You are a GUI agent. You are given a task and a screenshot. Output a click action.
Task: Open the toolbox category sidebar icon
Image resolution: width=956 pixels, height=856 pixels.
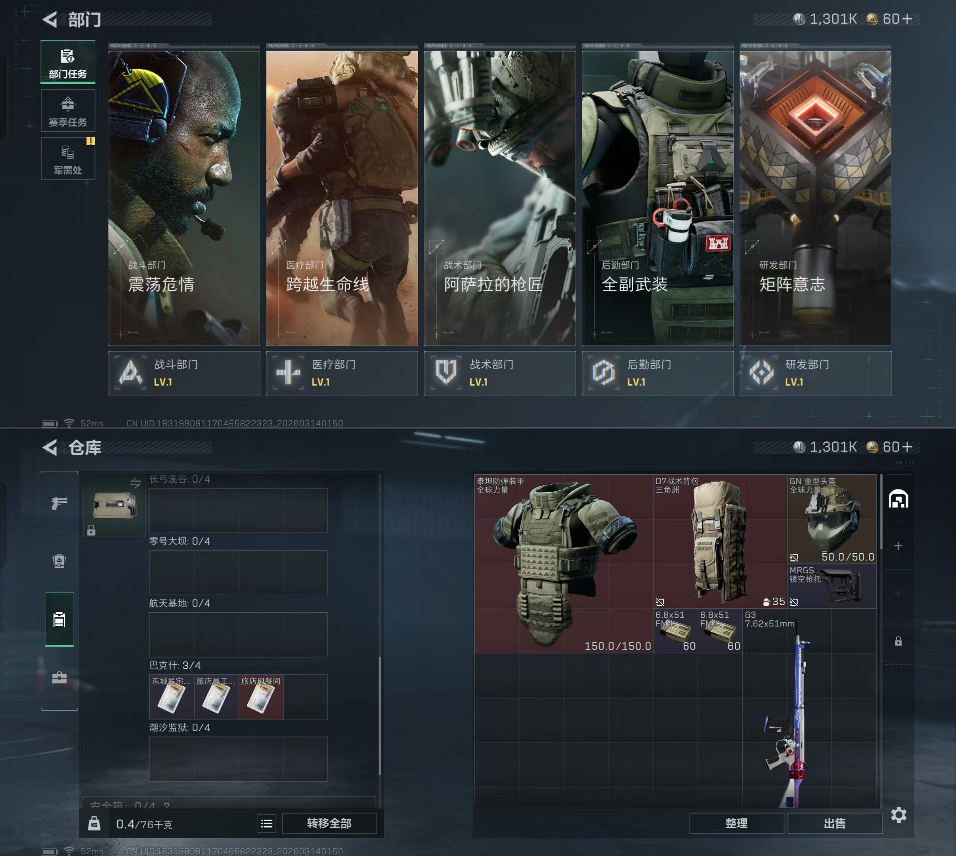point(59,677)
